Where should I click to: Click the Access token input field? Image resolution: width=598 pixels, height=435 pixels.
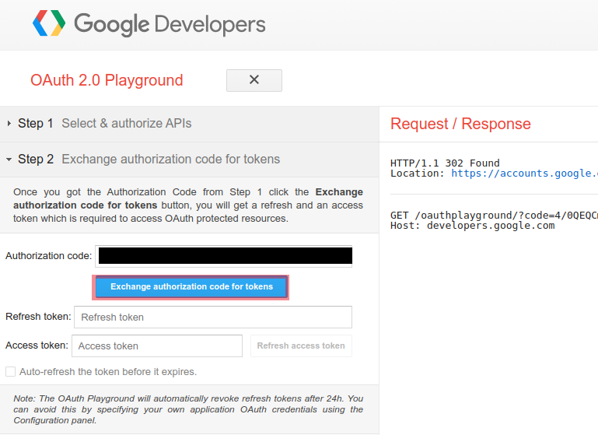[x=157, y=346]
